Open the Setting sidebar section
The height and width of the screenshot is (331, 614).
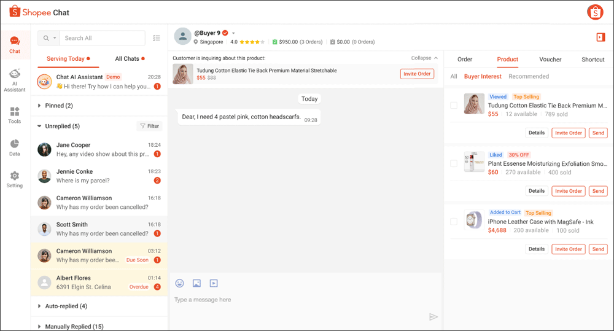[15, 180]
